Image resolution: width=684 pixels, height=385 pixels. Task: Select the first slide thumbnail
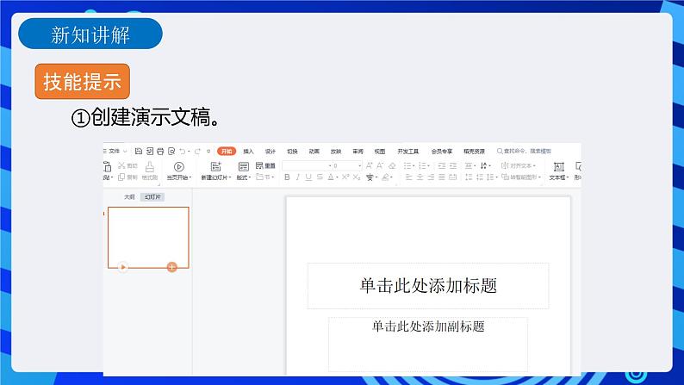(148, 237)
